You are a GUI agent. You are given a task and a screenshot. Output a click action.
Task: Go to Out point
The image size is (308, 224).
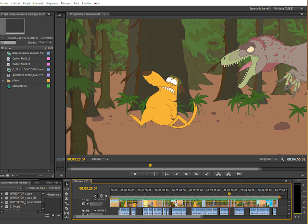click(206, 174)
